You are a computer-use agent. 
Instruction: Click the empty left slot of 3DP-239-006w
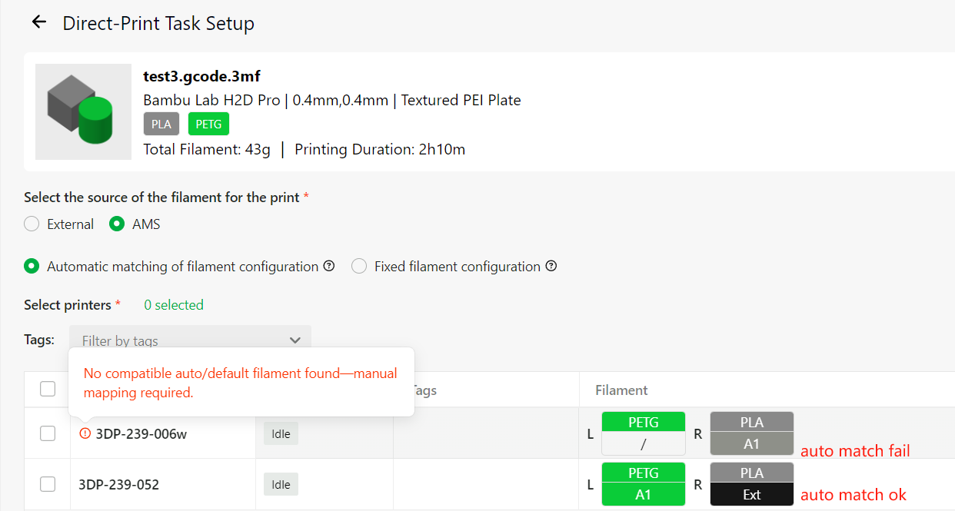point(643,443)
